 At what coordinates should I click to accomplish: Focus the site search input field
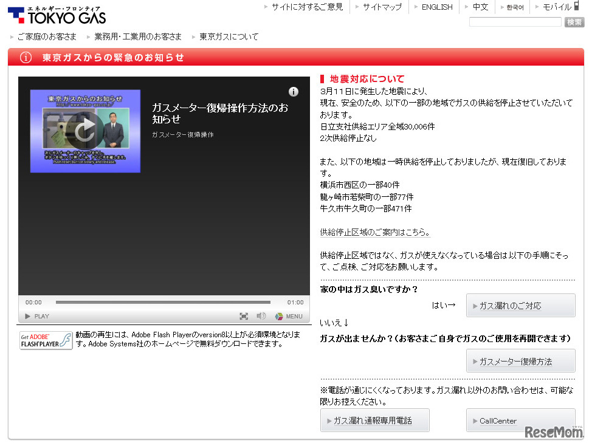coord(515,22)
